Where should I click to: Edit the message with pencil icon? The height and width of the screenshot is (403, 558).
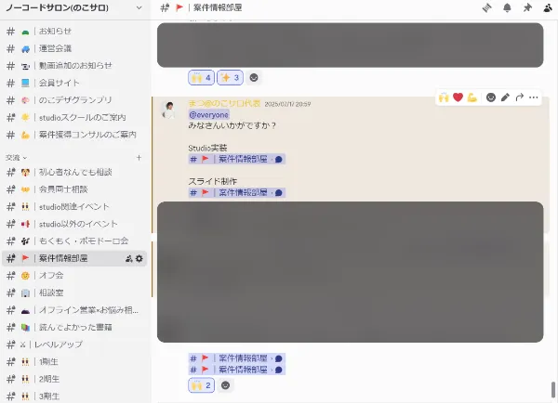tap(505, 97)
